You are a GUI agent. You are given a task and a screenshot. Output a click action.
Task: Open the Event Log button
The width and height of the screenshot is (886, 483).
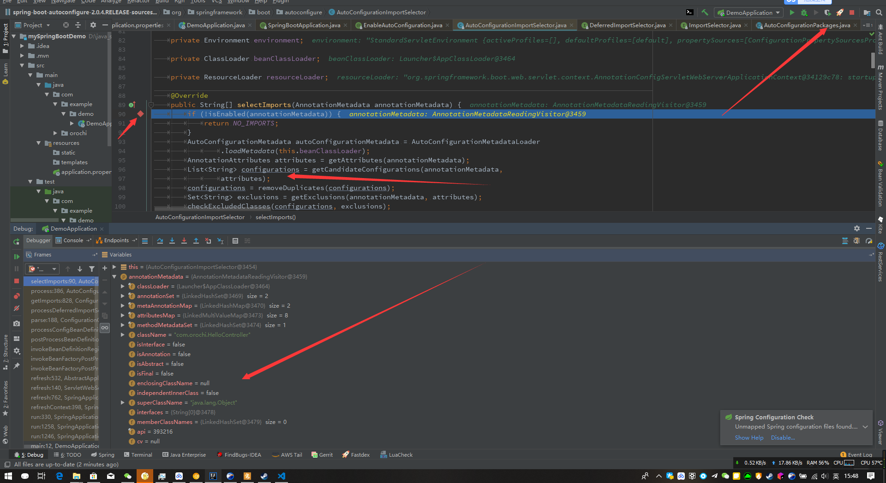[856, 455]
